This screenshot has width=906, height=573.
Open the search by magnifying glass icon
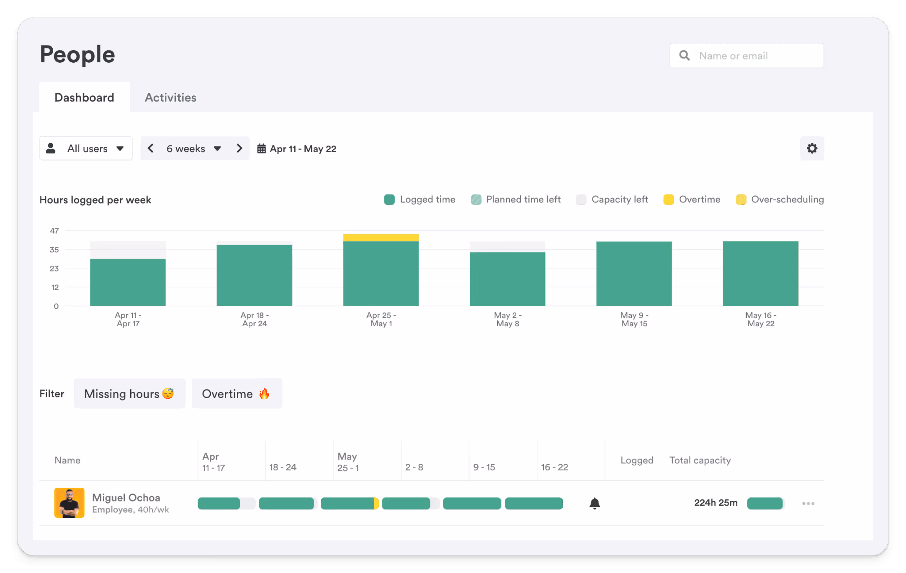click(x=685, y=55)
